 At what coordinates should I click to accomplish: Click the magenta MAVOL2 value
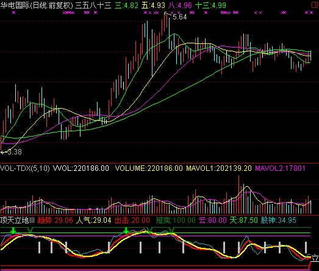[x=280, y=168]
